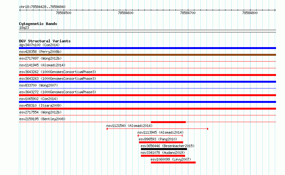Click nsv1141945 (Alsmadi2014) label
The image size is (285, 175).
coord(42,65)
